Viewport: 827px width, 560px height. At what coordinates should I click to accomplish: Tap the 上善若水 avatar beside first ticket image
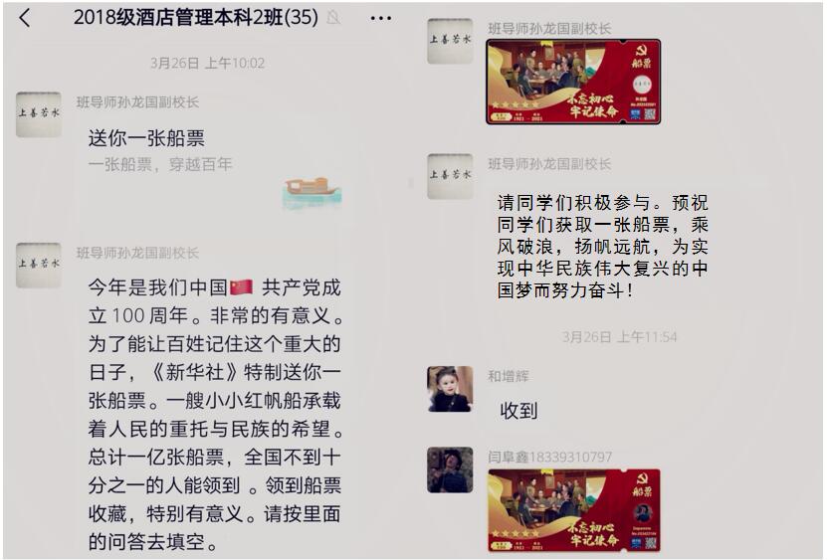coord(450,41)
